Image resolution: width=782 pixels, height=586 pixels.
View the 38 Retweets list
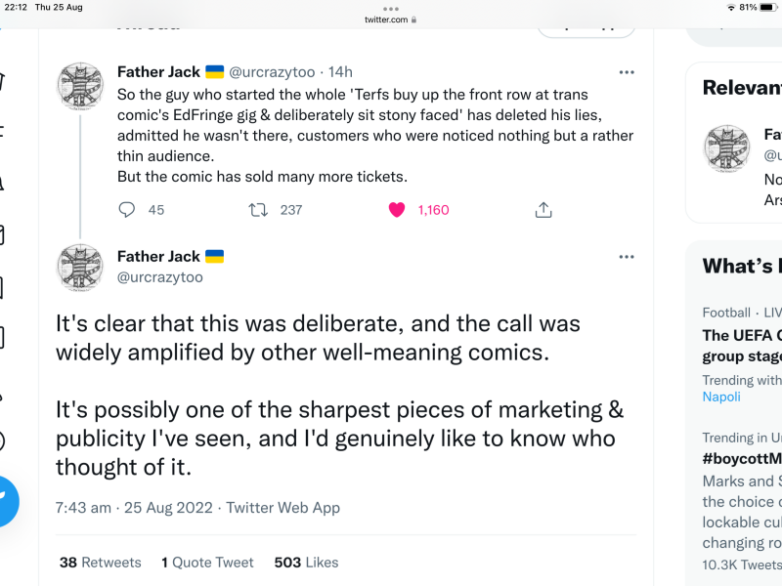(100, 563)
